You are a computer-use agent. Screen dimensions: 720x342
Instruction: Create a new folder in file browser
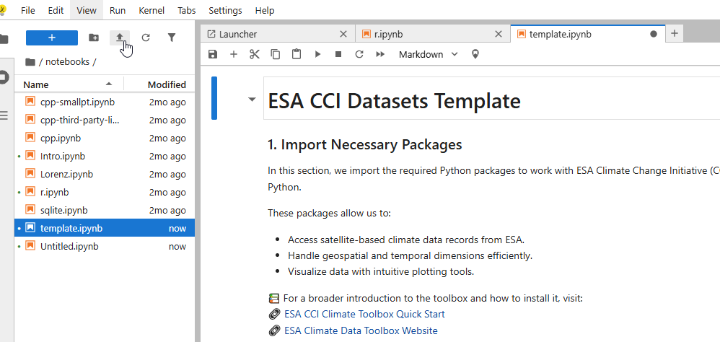[94, 38]
